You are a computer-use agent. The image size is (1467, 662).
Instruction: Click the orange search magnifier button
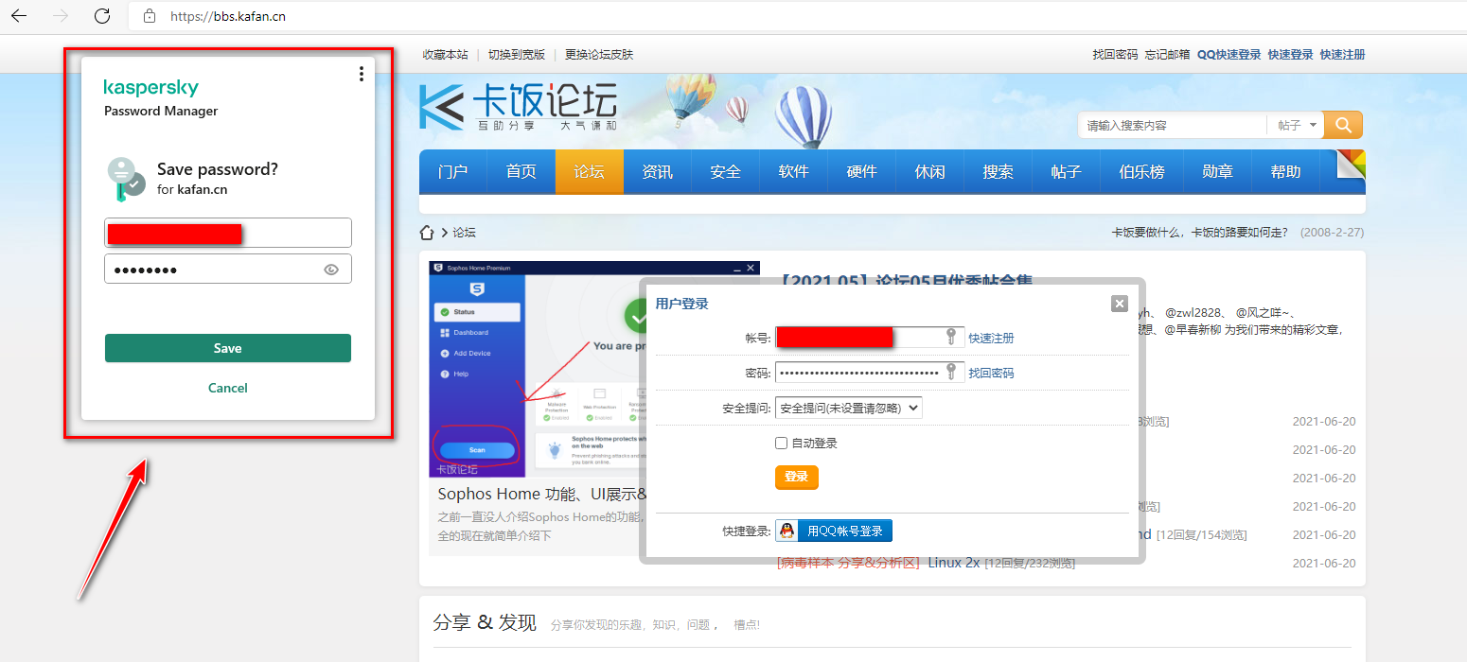pyautogui.click(x=1343, y=125)
